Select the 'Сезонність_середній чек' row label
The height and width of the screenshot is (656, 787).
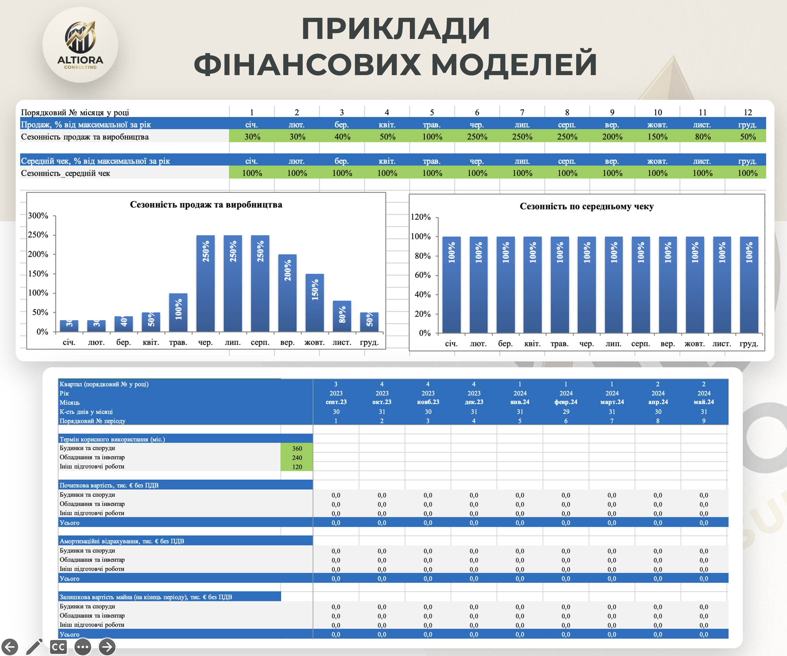[65, 173]
